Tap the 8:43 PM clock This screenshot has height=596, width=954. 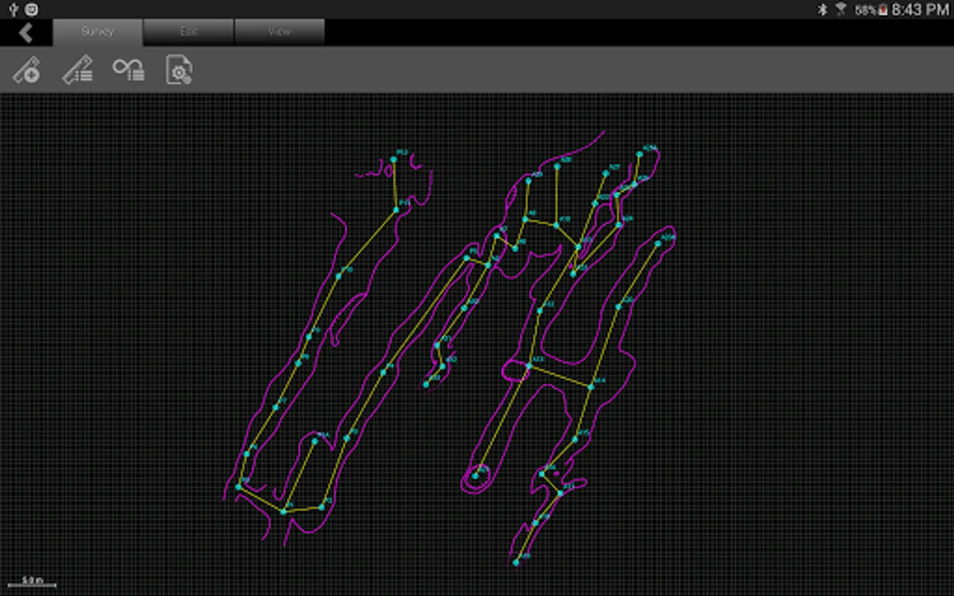pos(920,9)
